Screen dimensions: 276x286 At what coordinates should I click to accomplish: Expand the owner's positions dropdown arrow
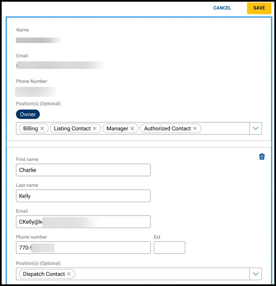256,129
